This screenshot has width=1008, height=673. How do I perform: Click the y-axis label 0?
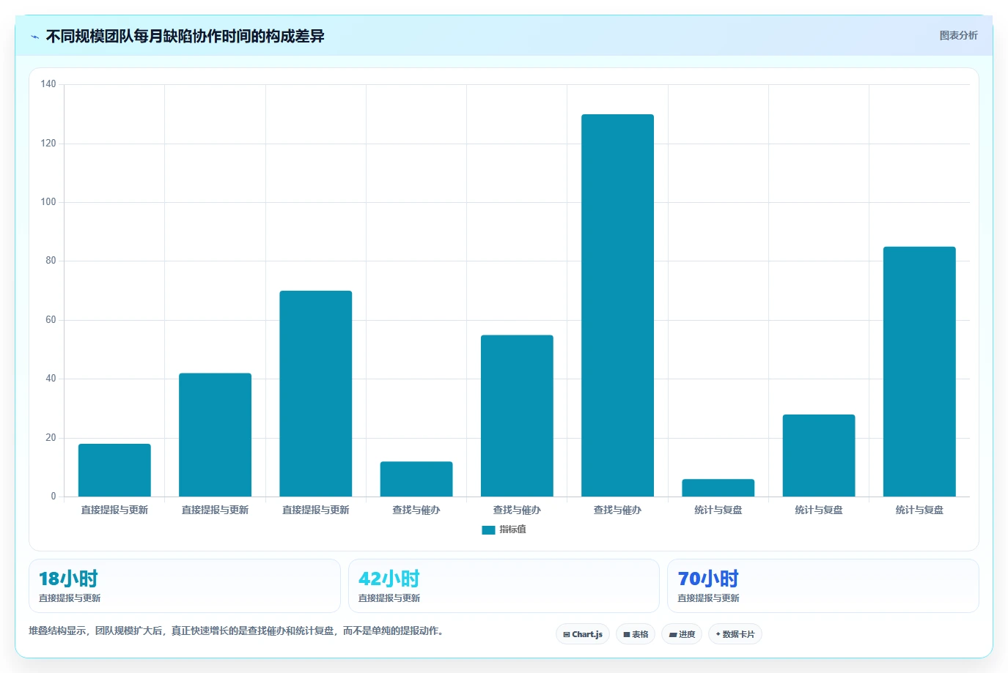[54, 497]
